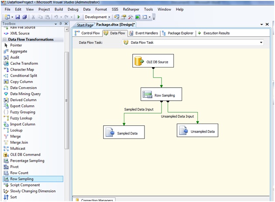275x202 pixels.
Task: Select the Row Sampling transformation node
Action: [161, 95]
